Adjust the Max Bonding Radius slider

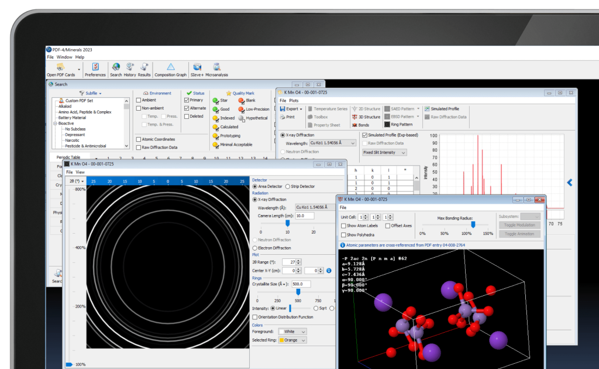[x=473, y=224]
